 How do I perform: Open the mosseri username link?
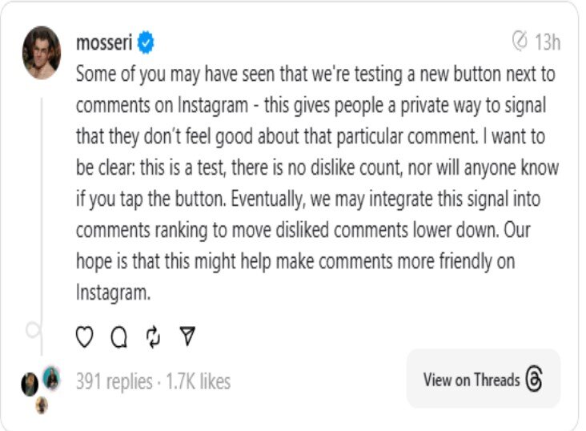103,43
